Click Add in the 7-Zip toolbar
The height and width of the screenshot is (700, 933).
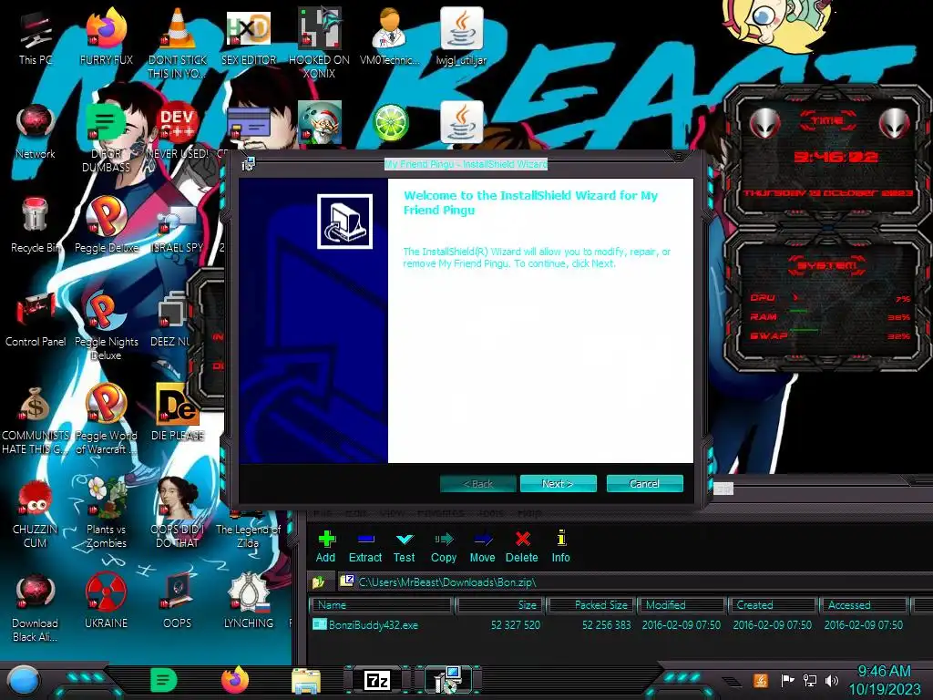(x=325, y=547)
